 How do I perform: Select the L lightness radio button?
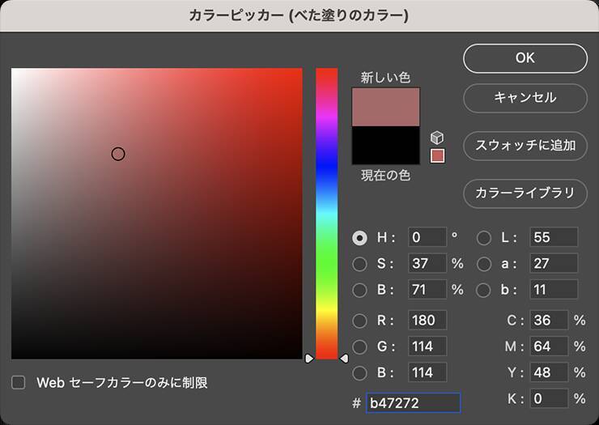pos(484,238)
